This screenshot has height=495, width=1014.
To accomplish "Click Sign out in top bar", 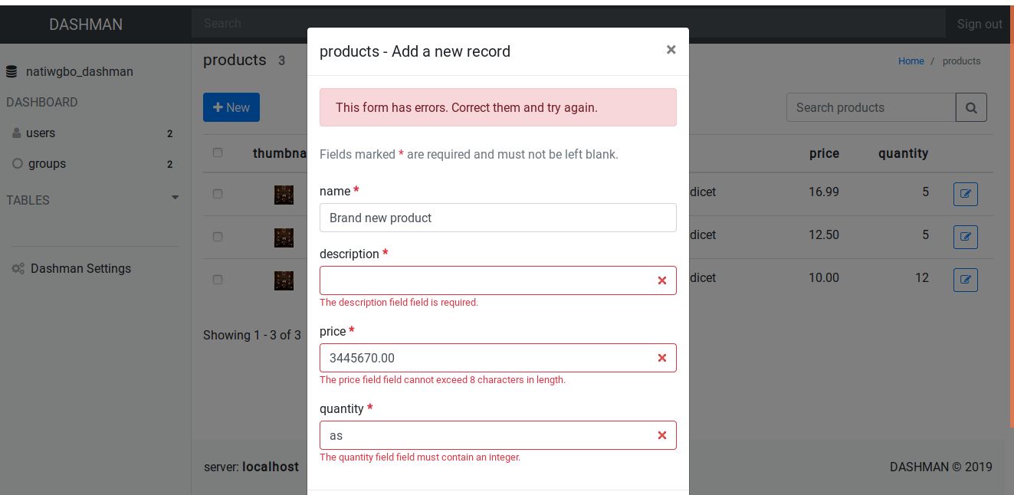I will pyautogui.click(x=979, y=24).
